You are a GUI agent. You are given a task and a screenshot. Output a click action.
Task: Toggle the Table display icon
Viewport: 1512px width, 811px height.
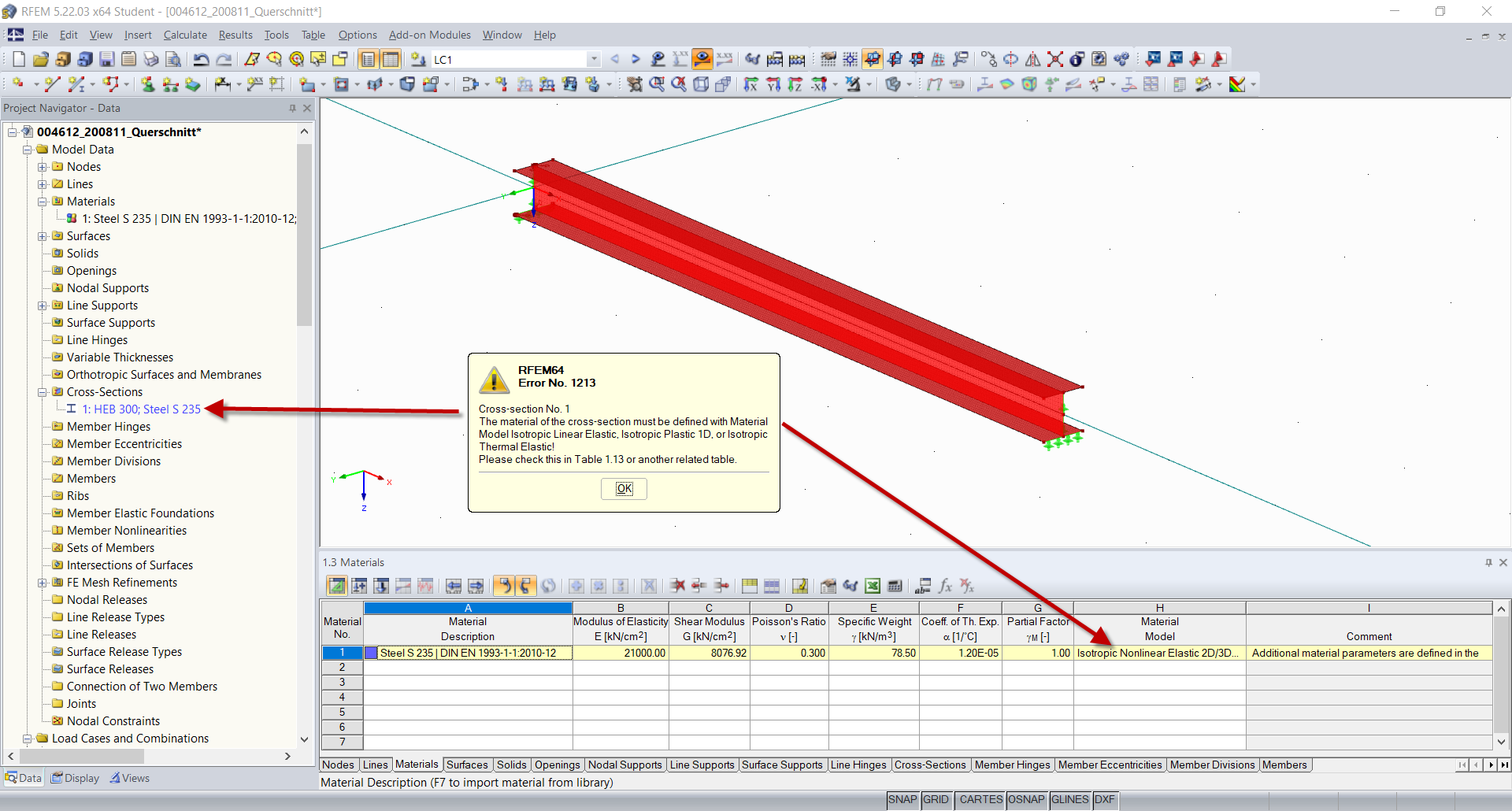pyautogui.click(x=391, y=59)
